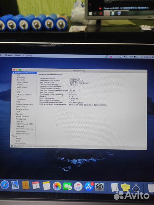Select Карты Ethernet in the sidebar

click(x=22, y=117)
